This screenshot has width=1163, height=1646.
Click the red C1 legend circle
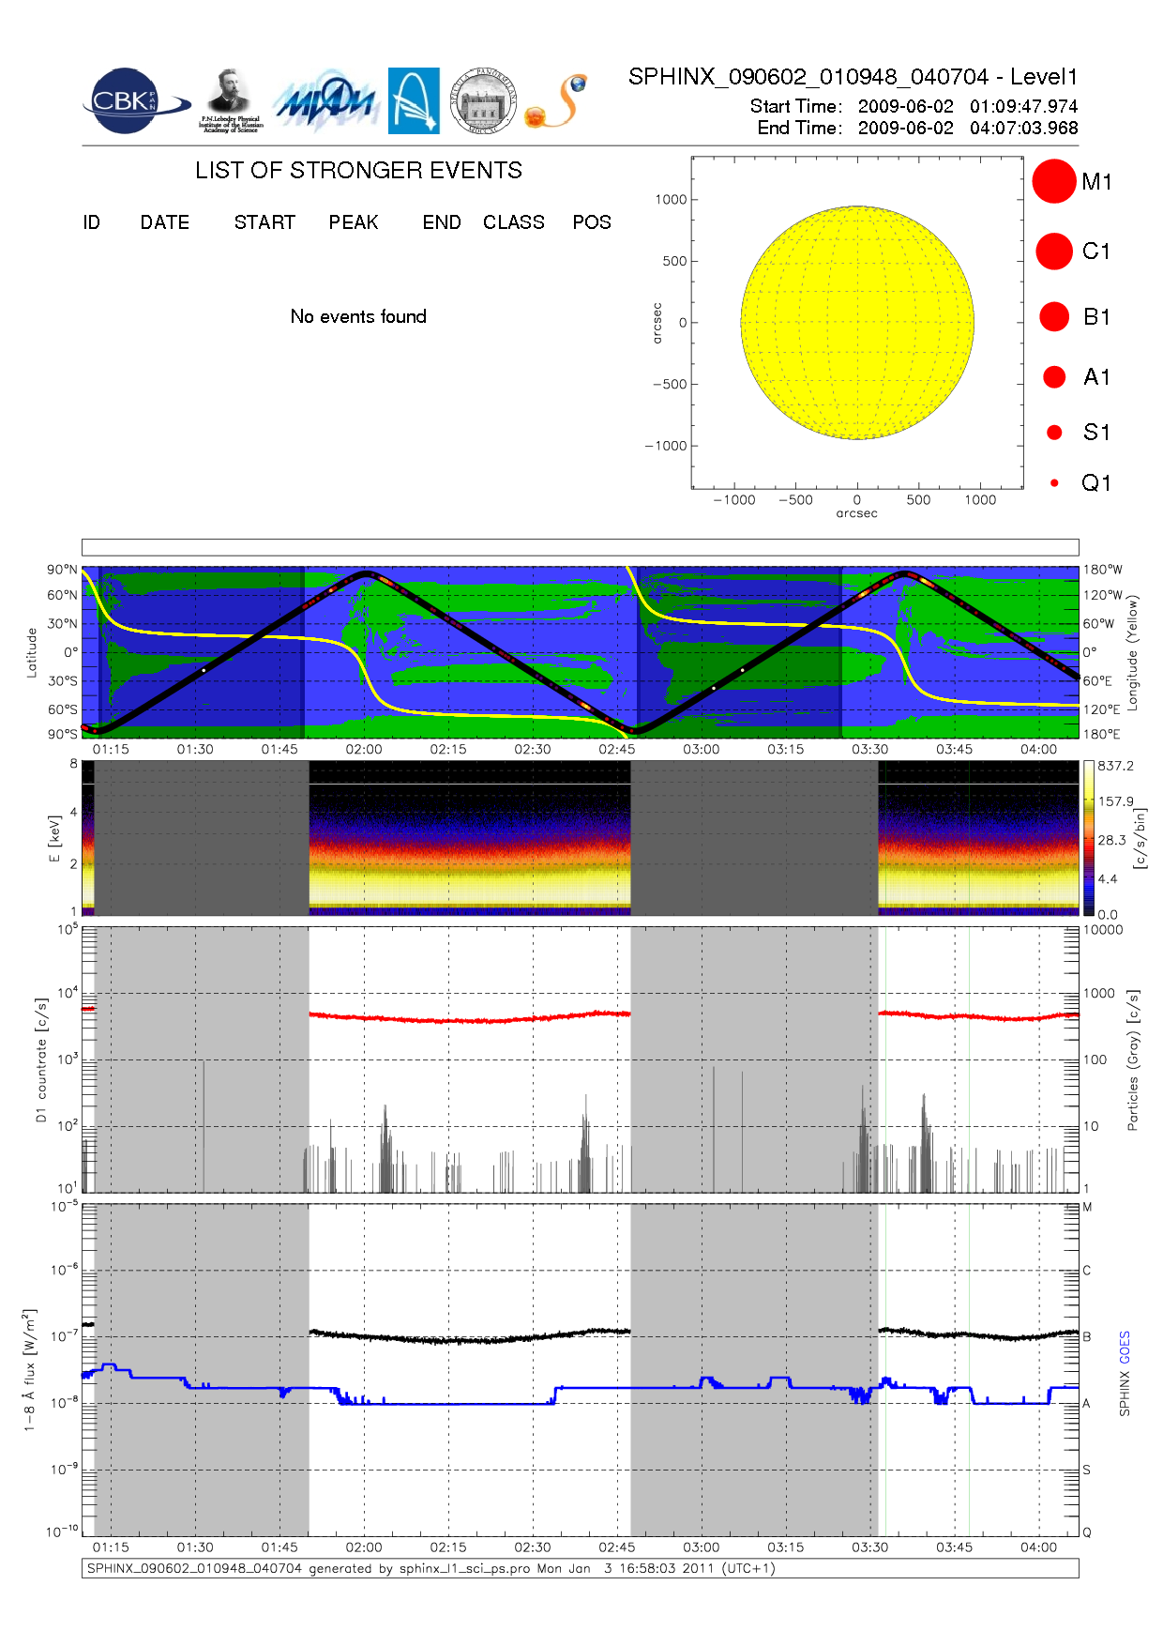point(1053,251)
